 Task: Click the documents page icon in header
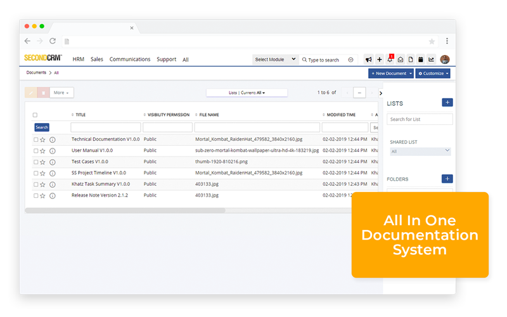click(x=411, y=60)
